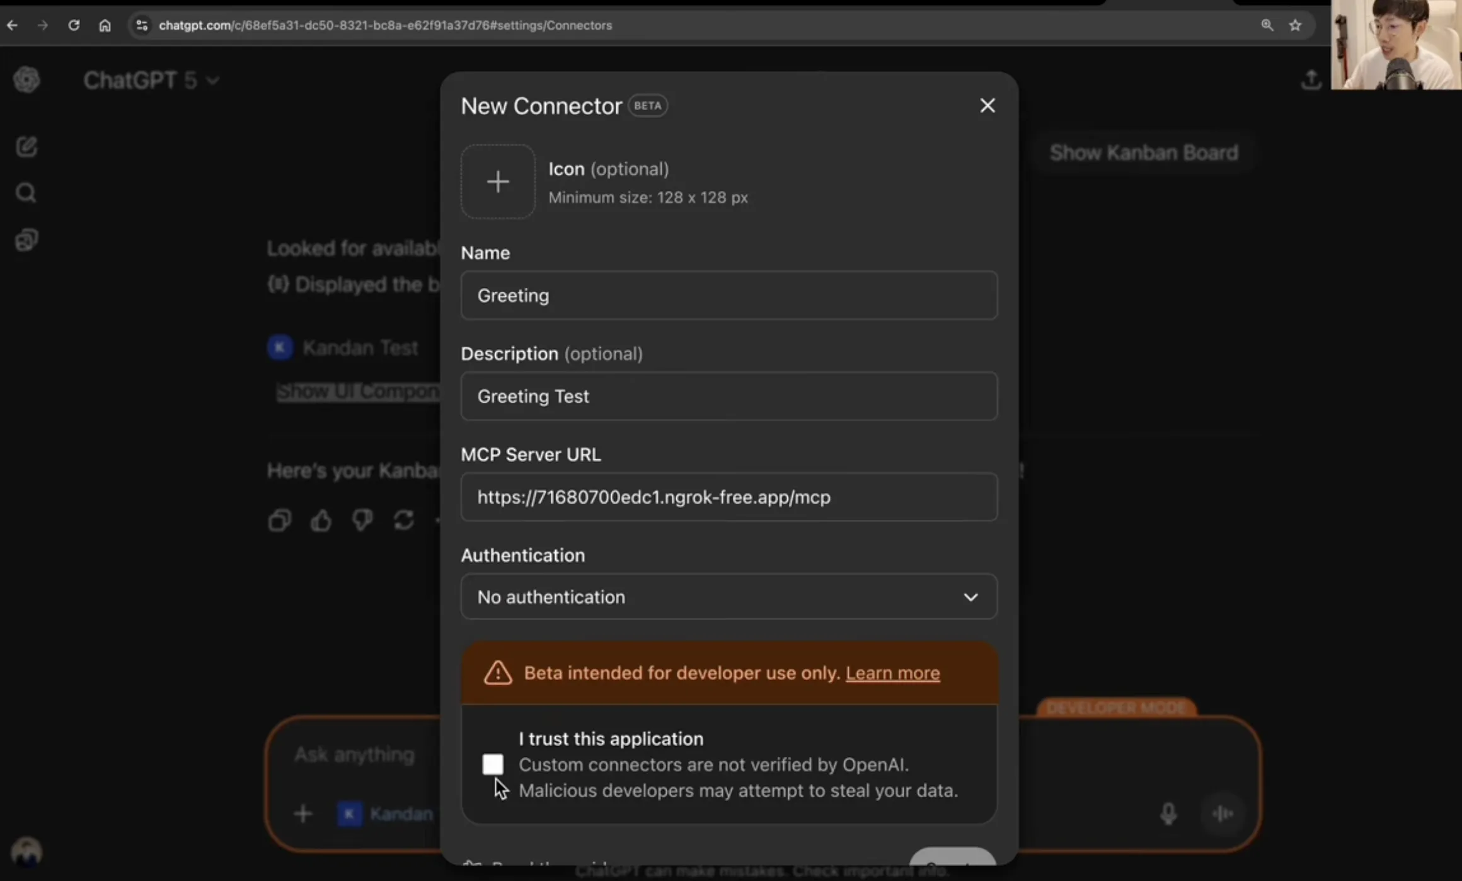
Task: Open the ChatGPT logo in the sidebar
Action: [x=26, y=80]
